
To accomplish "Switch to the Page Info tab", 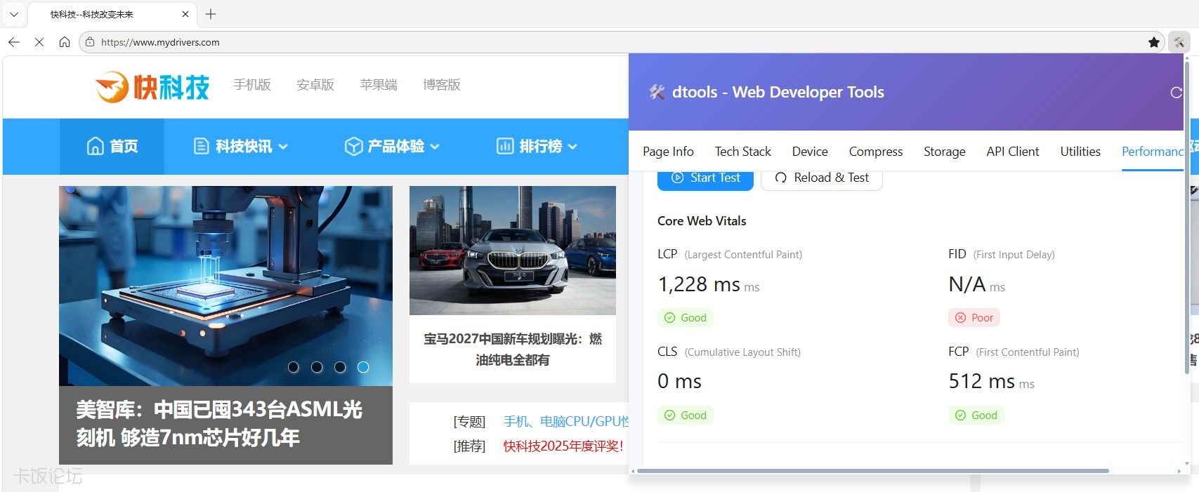I will tap(668, 152).
